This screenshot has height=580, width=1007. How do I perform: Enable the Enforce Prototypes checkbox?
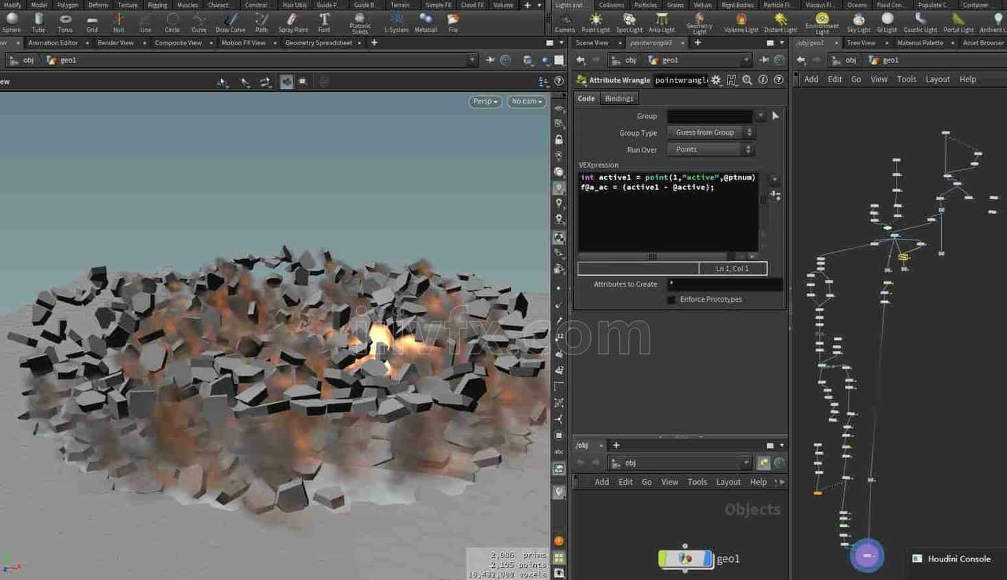pos(671,300)
